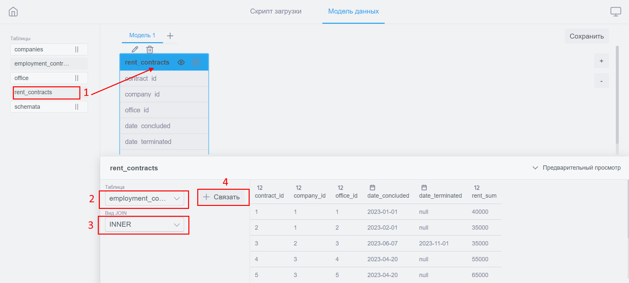Switch to the Скрипт загрузки tab
The height and width of the screenshot is (283, 629).
click(x=276, y=11)
